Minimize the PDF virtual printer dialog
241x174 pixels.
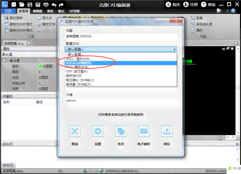(159, 21)
